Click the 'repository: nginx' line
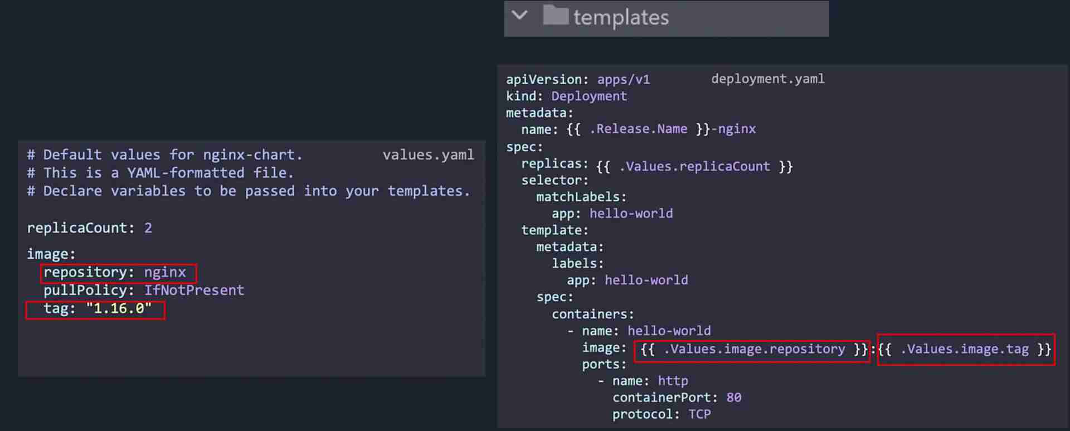Screen dimensions: 1070x431 tap(115, 272)
